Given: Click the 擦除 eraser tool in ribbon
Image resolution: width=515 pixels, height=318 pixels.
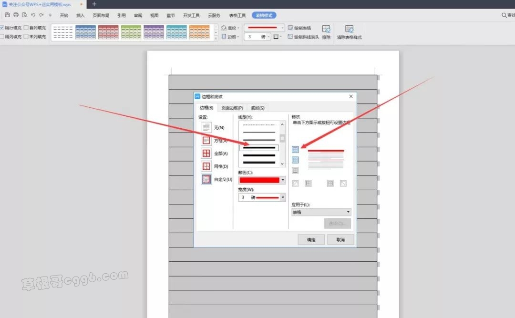Looking at the screenshot, I should click(x=326, y=32).
